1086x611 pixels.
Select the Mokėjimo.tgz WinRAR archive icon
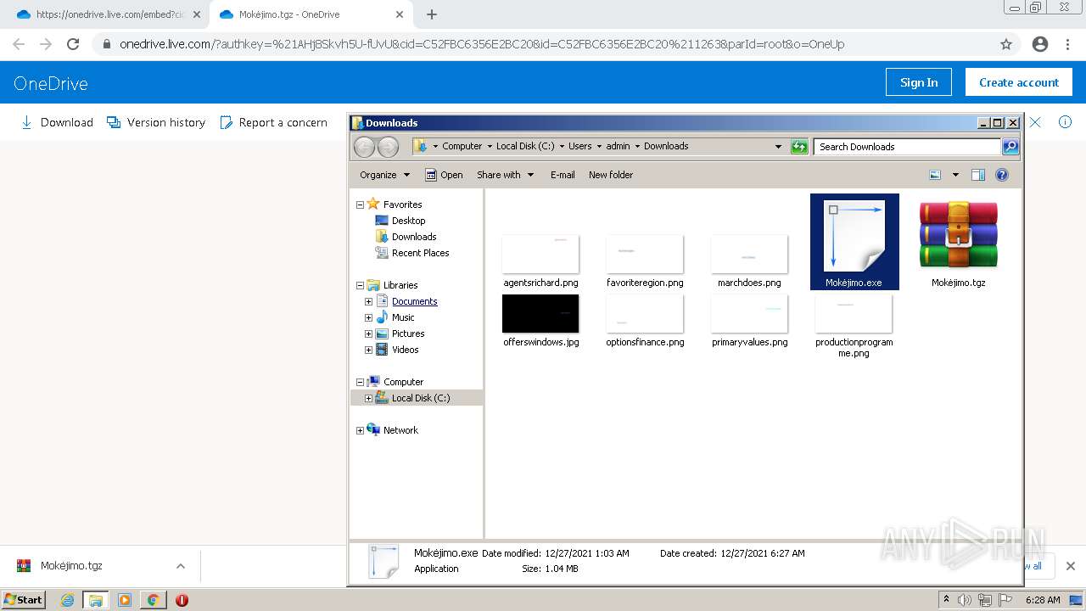point(959,237)
